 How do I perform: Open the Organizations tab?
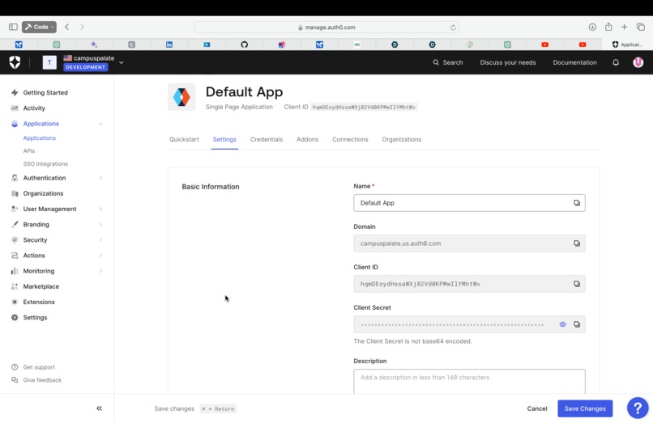click(x=402, y=139)
